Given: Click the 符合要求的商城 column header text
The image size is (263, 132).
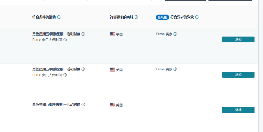Looking at the screenshot, I should click(122, 17).
